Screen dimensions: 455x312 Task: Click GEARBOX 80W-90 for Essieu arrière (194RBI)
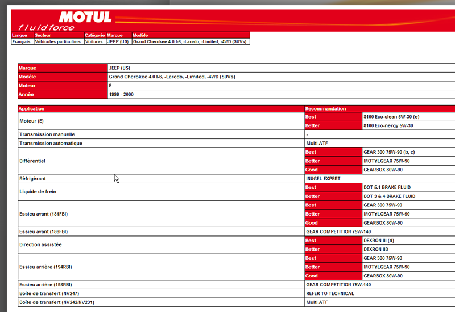[x=383, y=276]
